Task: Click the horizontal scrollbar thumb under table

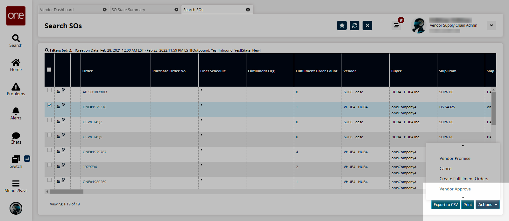Action: pyautogui.click(x=67, y=192)
